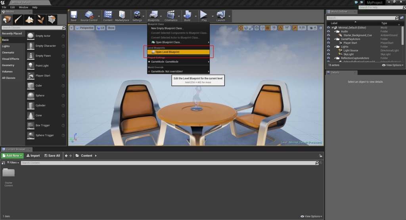Open the Lit view mode dropdown
The height and width of the screenshot is (220, 406).
100,28
